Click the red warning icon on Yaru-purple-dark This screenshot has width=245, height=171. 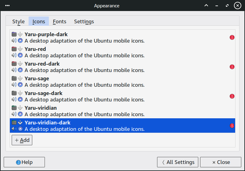232,37
